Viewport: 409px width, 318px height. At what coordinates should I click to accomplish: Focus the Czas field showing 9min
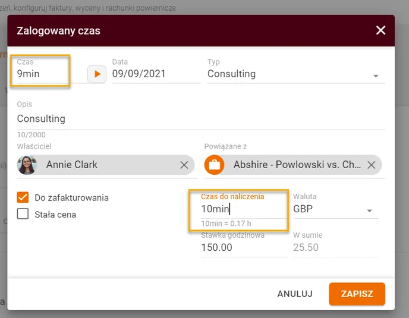(40, 74)
